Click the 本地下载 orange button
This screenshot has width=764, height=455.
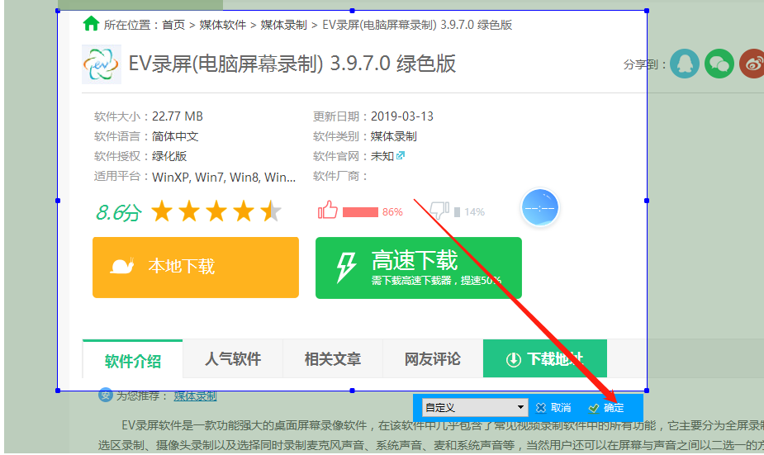pyautogui.click(x=196, y=268)
